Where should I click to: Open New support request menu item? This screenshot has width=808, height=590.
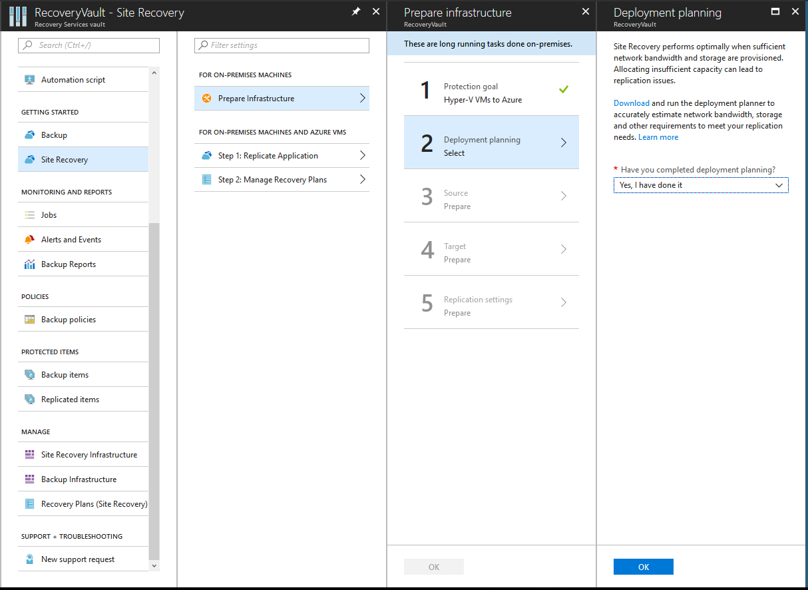pos(83,559)
